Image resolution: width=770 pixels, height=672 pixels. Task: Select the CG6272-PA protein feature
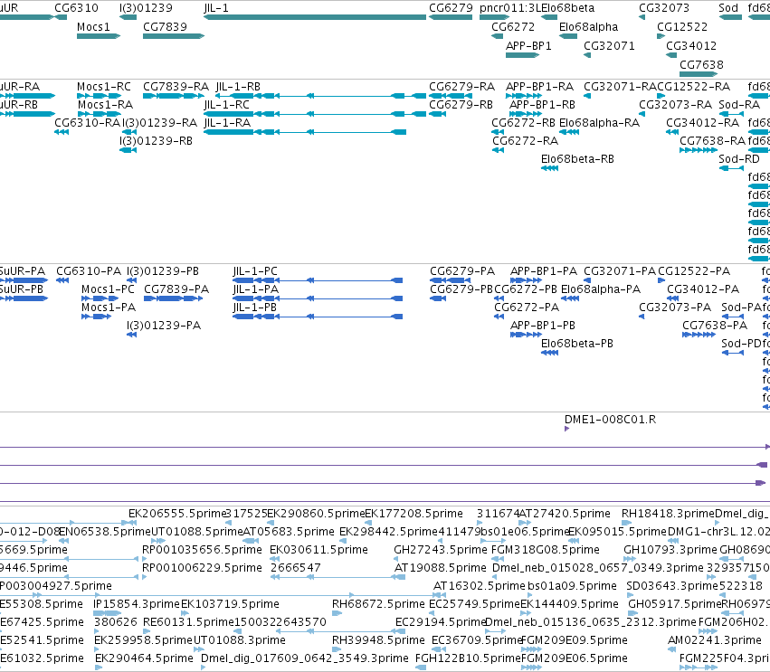[499, 317]
